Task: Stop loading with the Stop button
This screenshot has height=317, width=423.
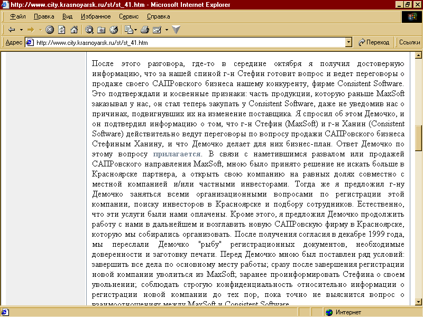Action: pos(50,30)
